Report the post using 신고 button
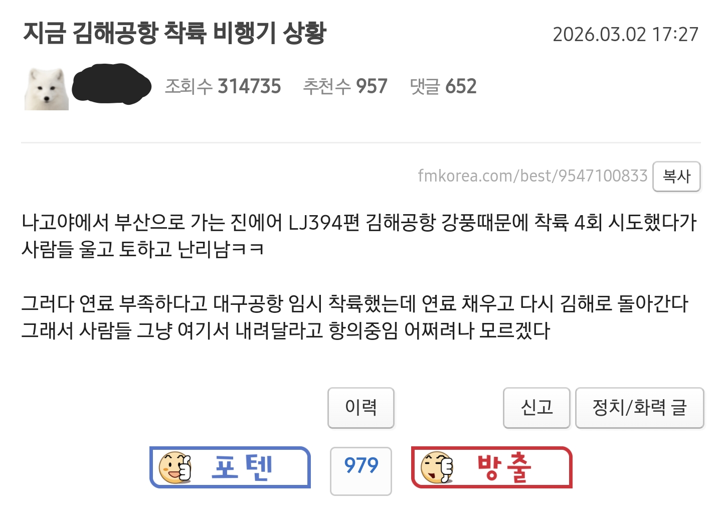 (536, 408)
